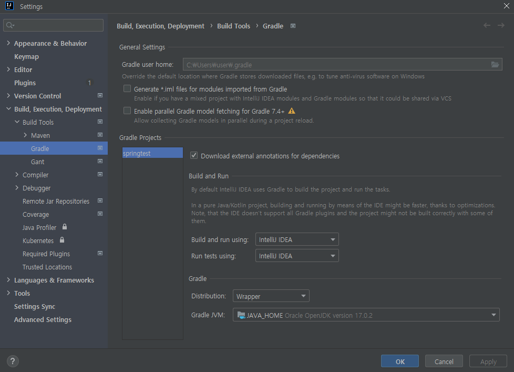
Task: Expand the Tools section
Action: pyautogui.click(x=8, y=293)
